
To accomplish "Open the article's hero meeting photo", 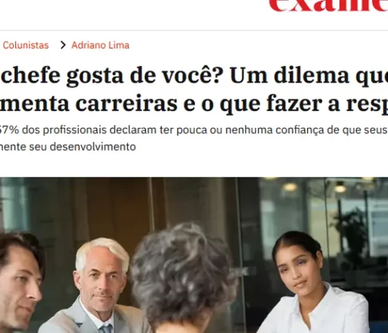I will point(194,255).
